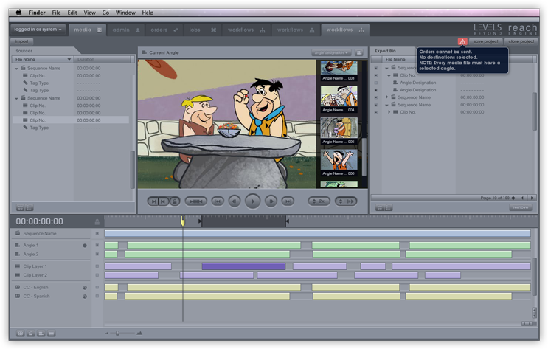
Task: Enable the Clip Layer 2 checkbox
Action: pyautogui.click(x=97, y=275)
